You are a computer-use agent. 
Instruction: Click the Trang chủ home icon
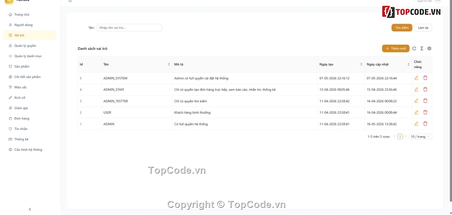10,14
